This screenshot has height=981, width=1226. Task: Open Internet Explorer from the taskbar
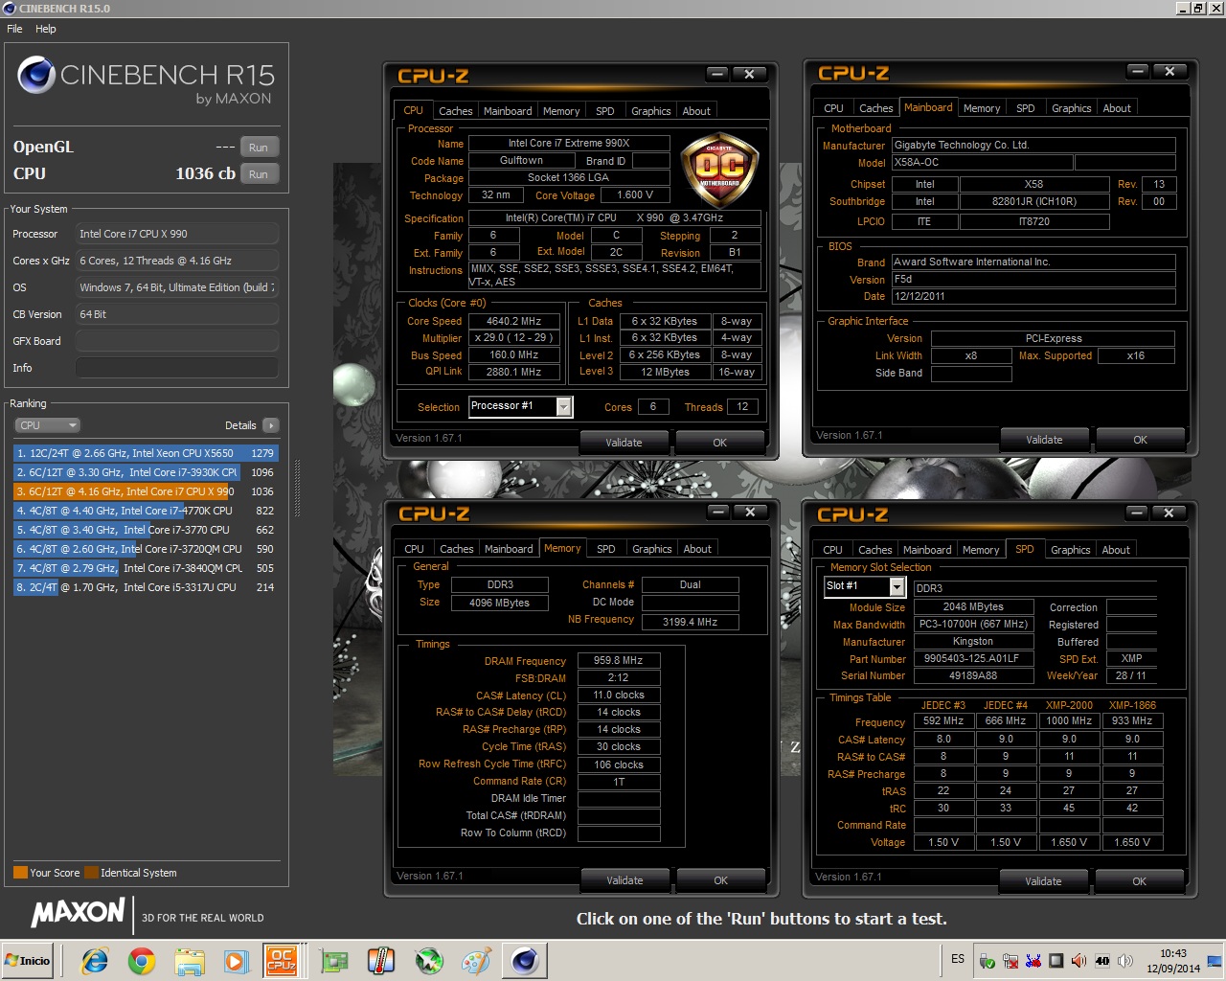94,961
